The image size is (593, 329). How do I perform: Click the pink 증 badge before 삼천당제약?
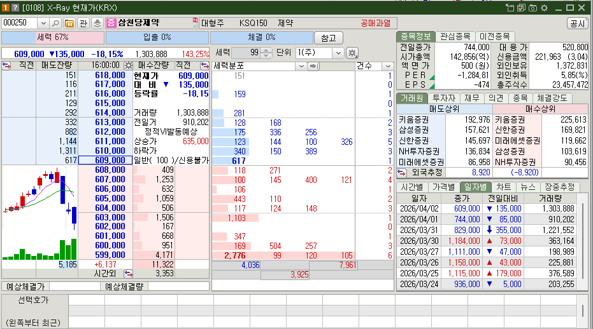coord(111,23)
